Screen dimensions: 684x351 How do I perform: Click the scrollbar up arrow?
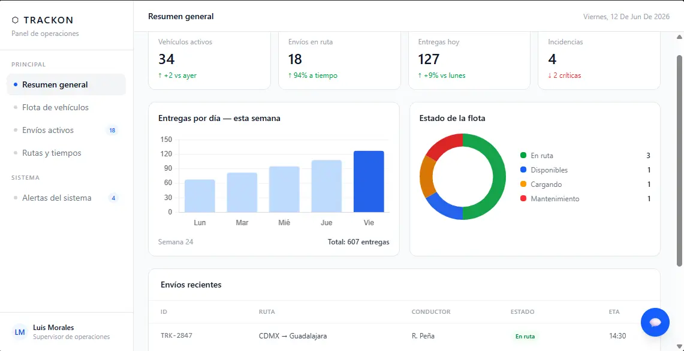click(x=679, y=37)
